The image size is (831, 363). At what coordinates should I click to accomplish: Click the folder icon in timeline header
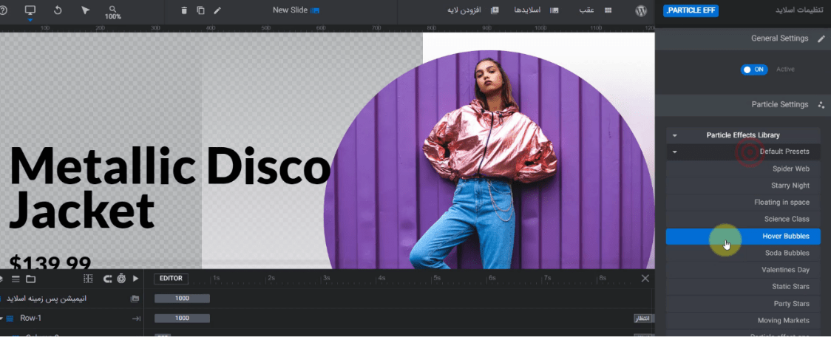(x=30, y=279)
